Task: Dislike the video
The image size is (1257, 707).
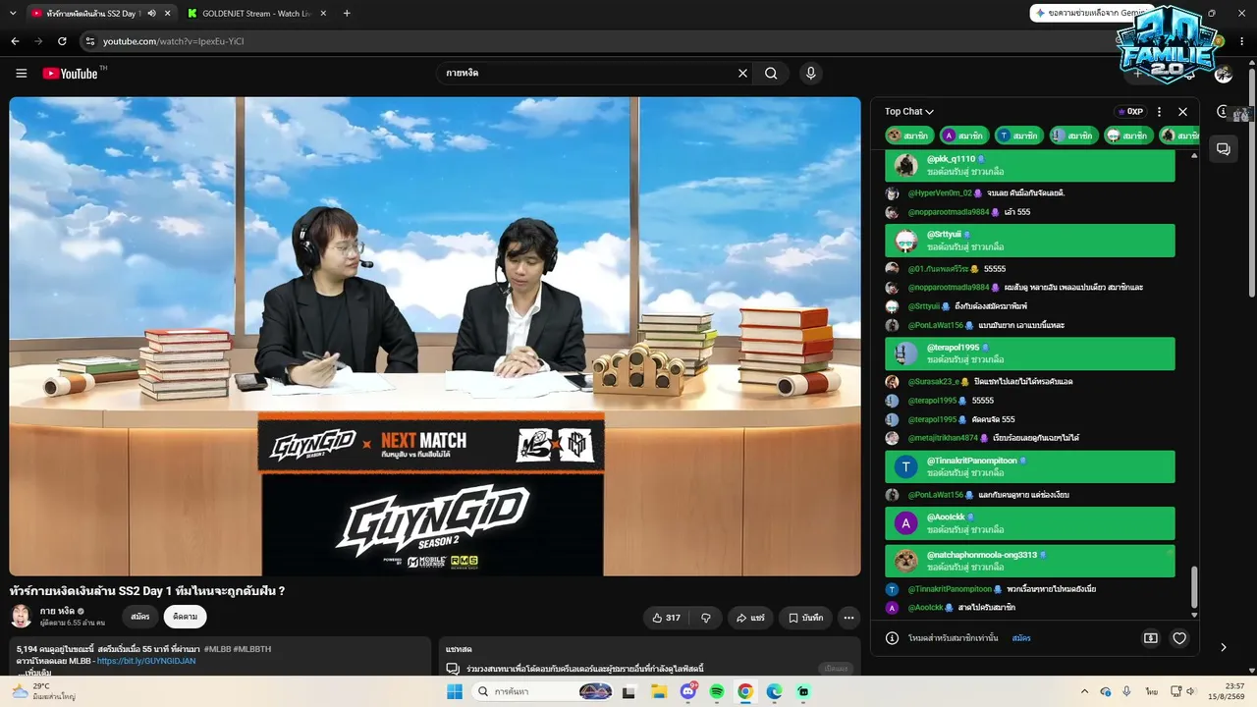Action: (706, 618)
